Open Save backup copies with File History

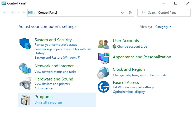click(x=63, y=51)
